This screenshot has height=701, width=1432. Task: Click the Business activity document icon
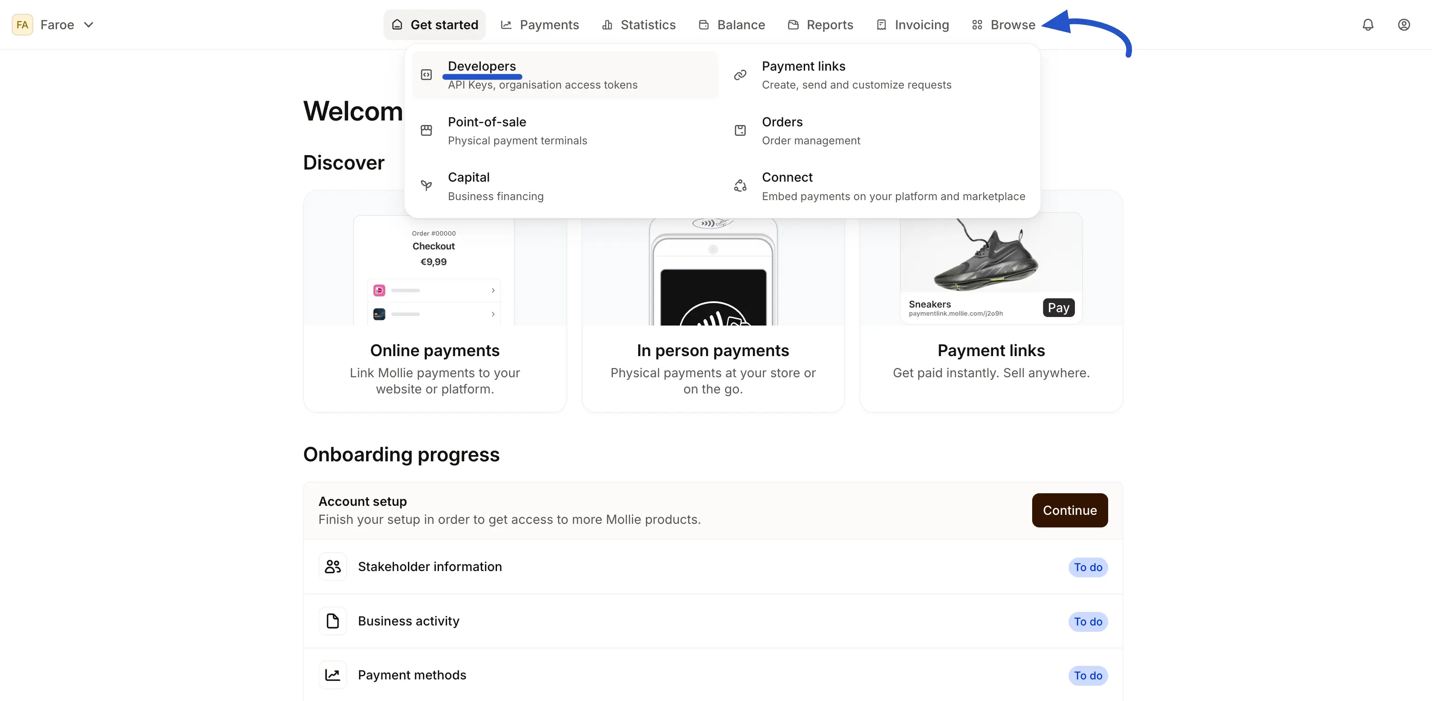[332, 621]
